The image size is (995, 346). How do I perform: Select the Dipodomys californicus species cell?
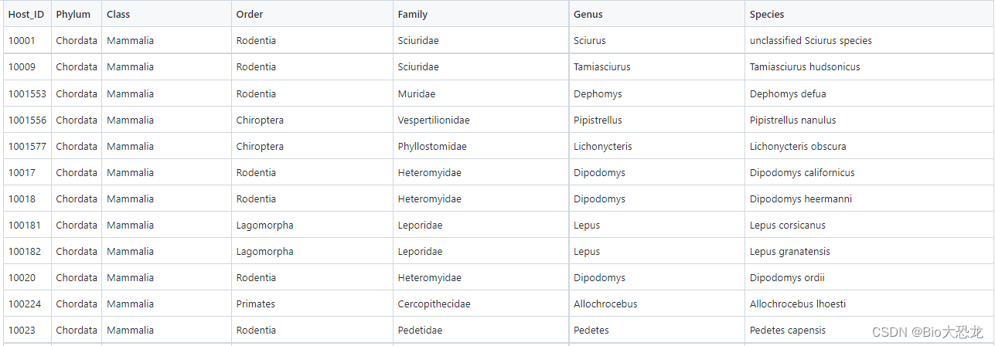(x=868, y=172)
